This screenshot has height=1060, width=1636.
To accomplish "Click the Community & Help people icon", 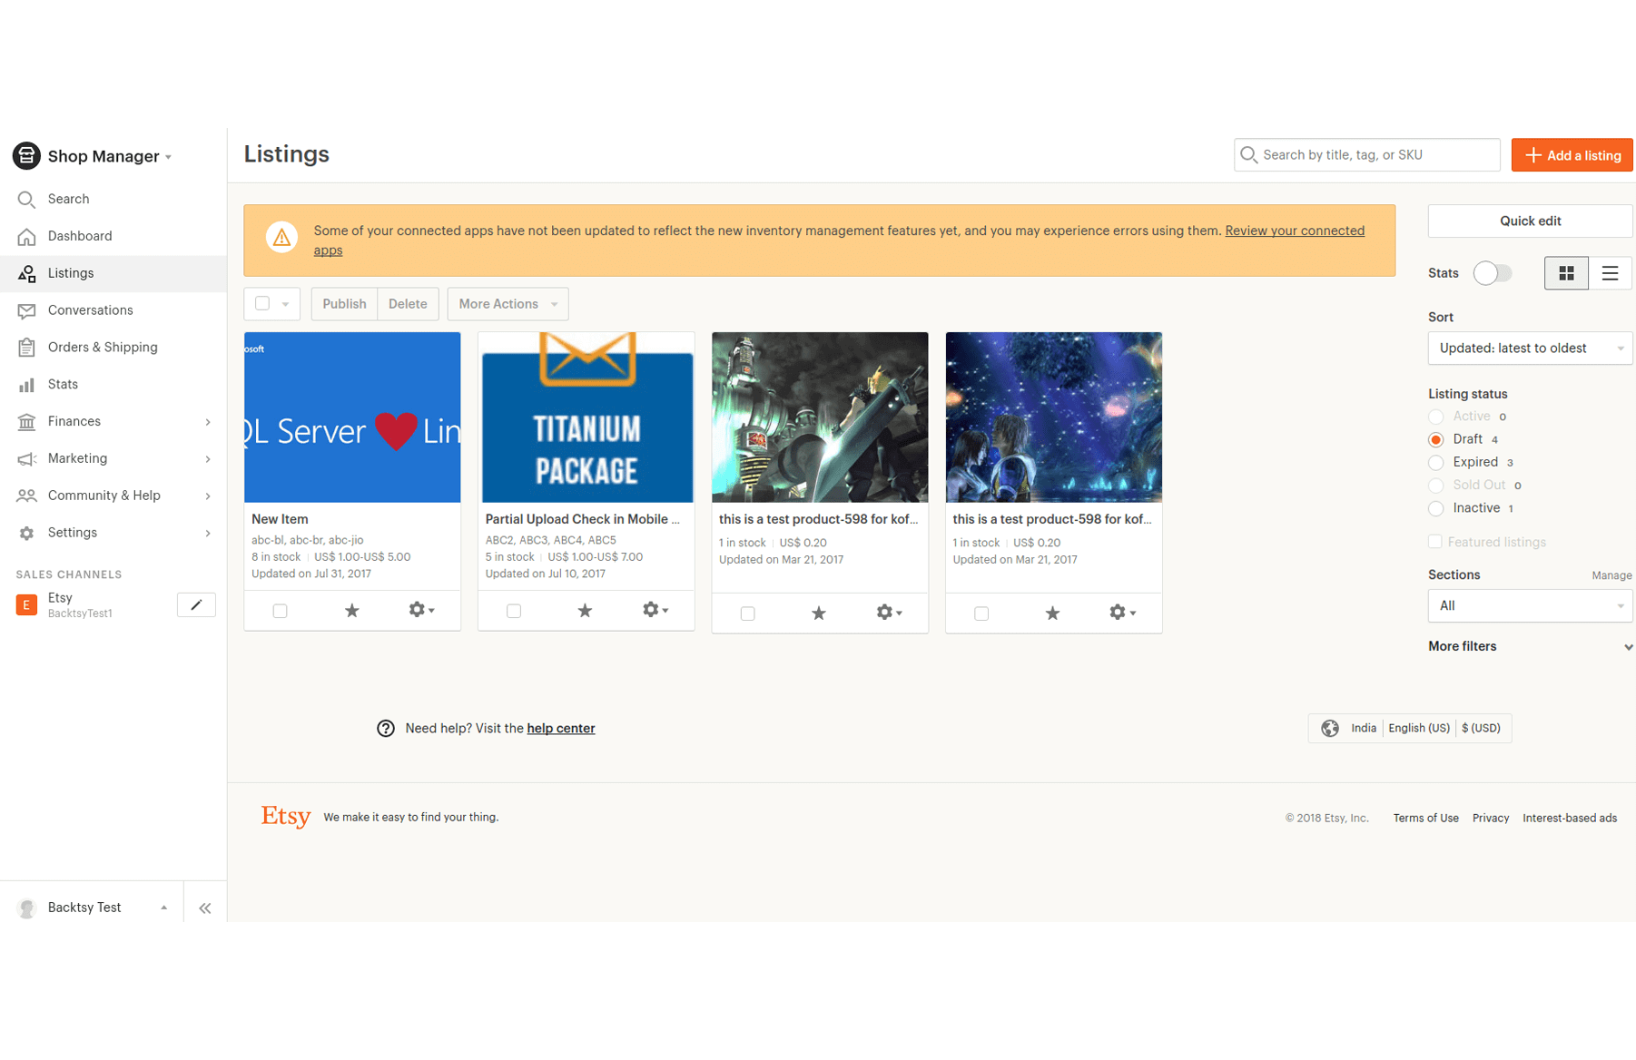I will click(26, 496).
